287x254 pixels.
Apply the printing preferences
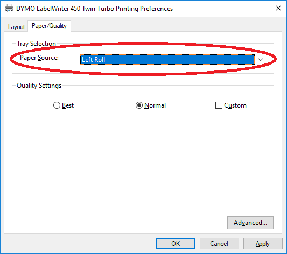click(263, 244)
